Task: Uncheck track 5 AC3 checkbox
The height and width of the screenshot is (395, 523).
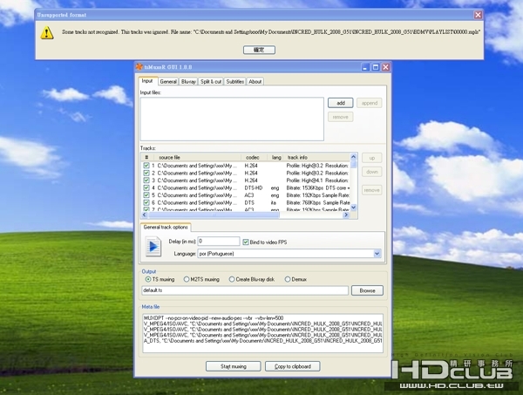Action: click(146, 195)
